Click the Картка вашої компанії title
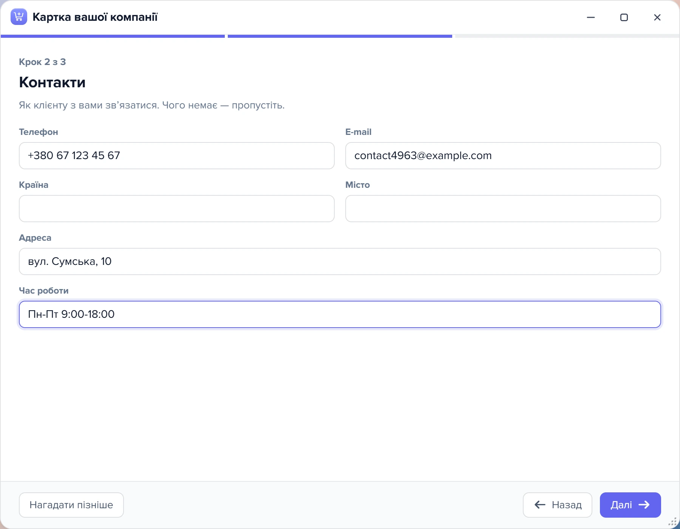 point(95,17)
